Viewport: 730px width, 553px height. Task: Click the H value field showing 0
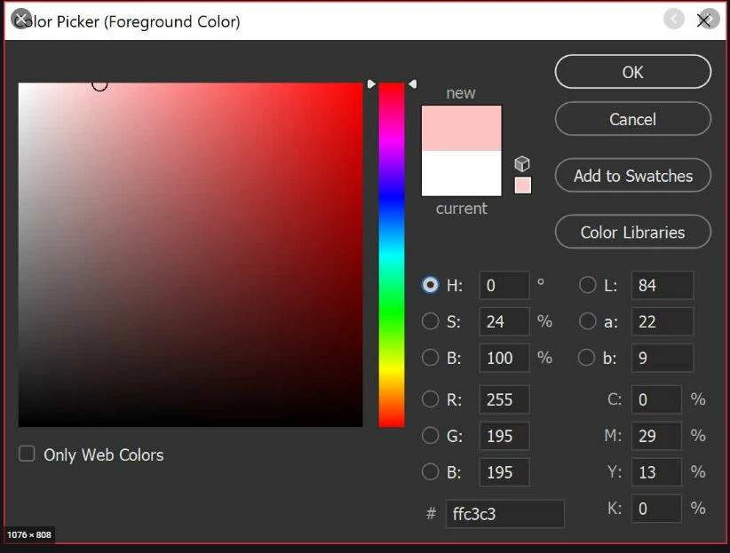[504, 285]
